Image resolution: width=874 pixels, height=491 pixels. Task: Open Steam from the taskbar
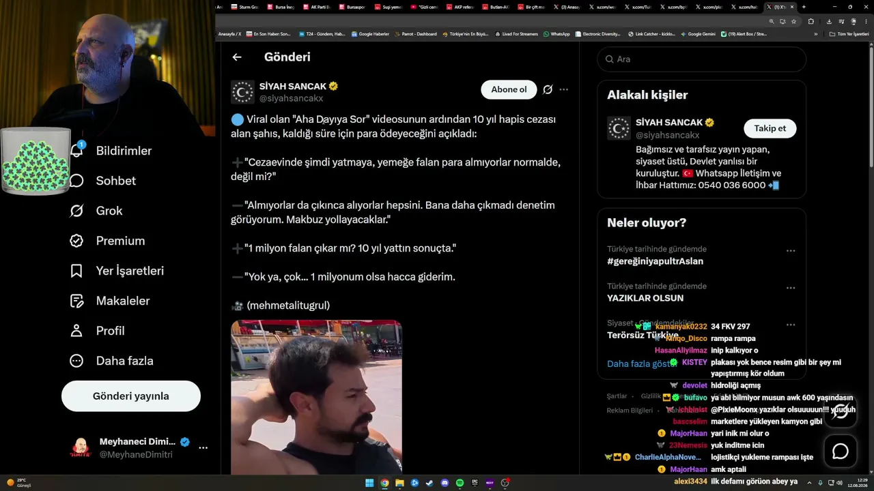[429, 483]
